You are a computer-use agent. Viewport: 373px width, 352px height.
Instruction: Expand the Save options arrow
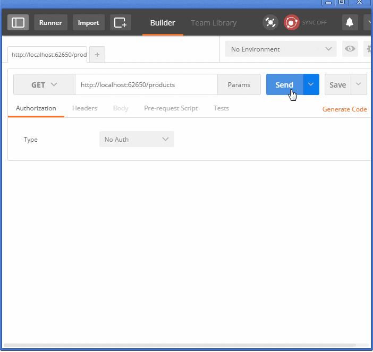(x=359, y=84)
